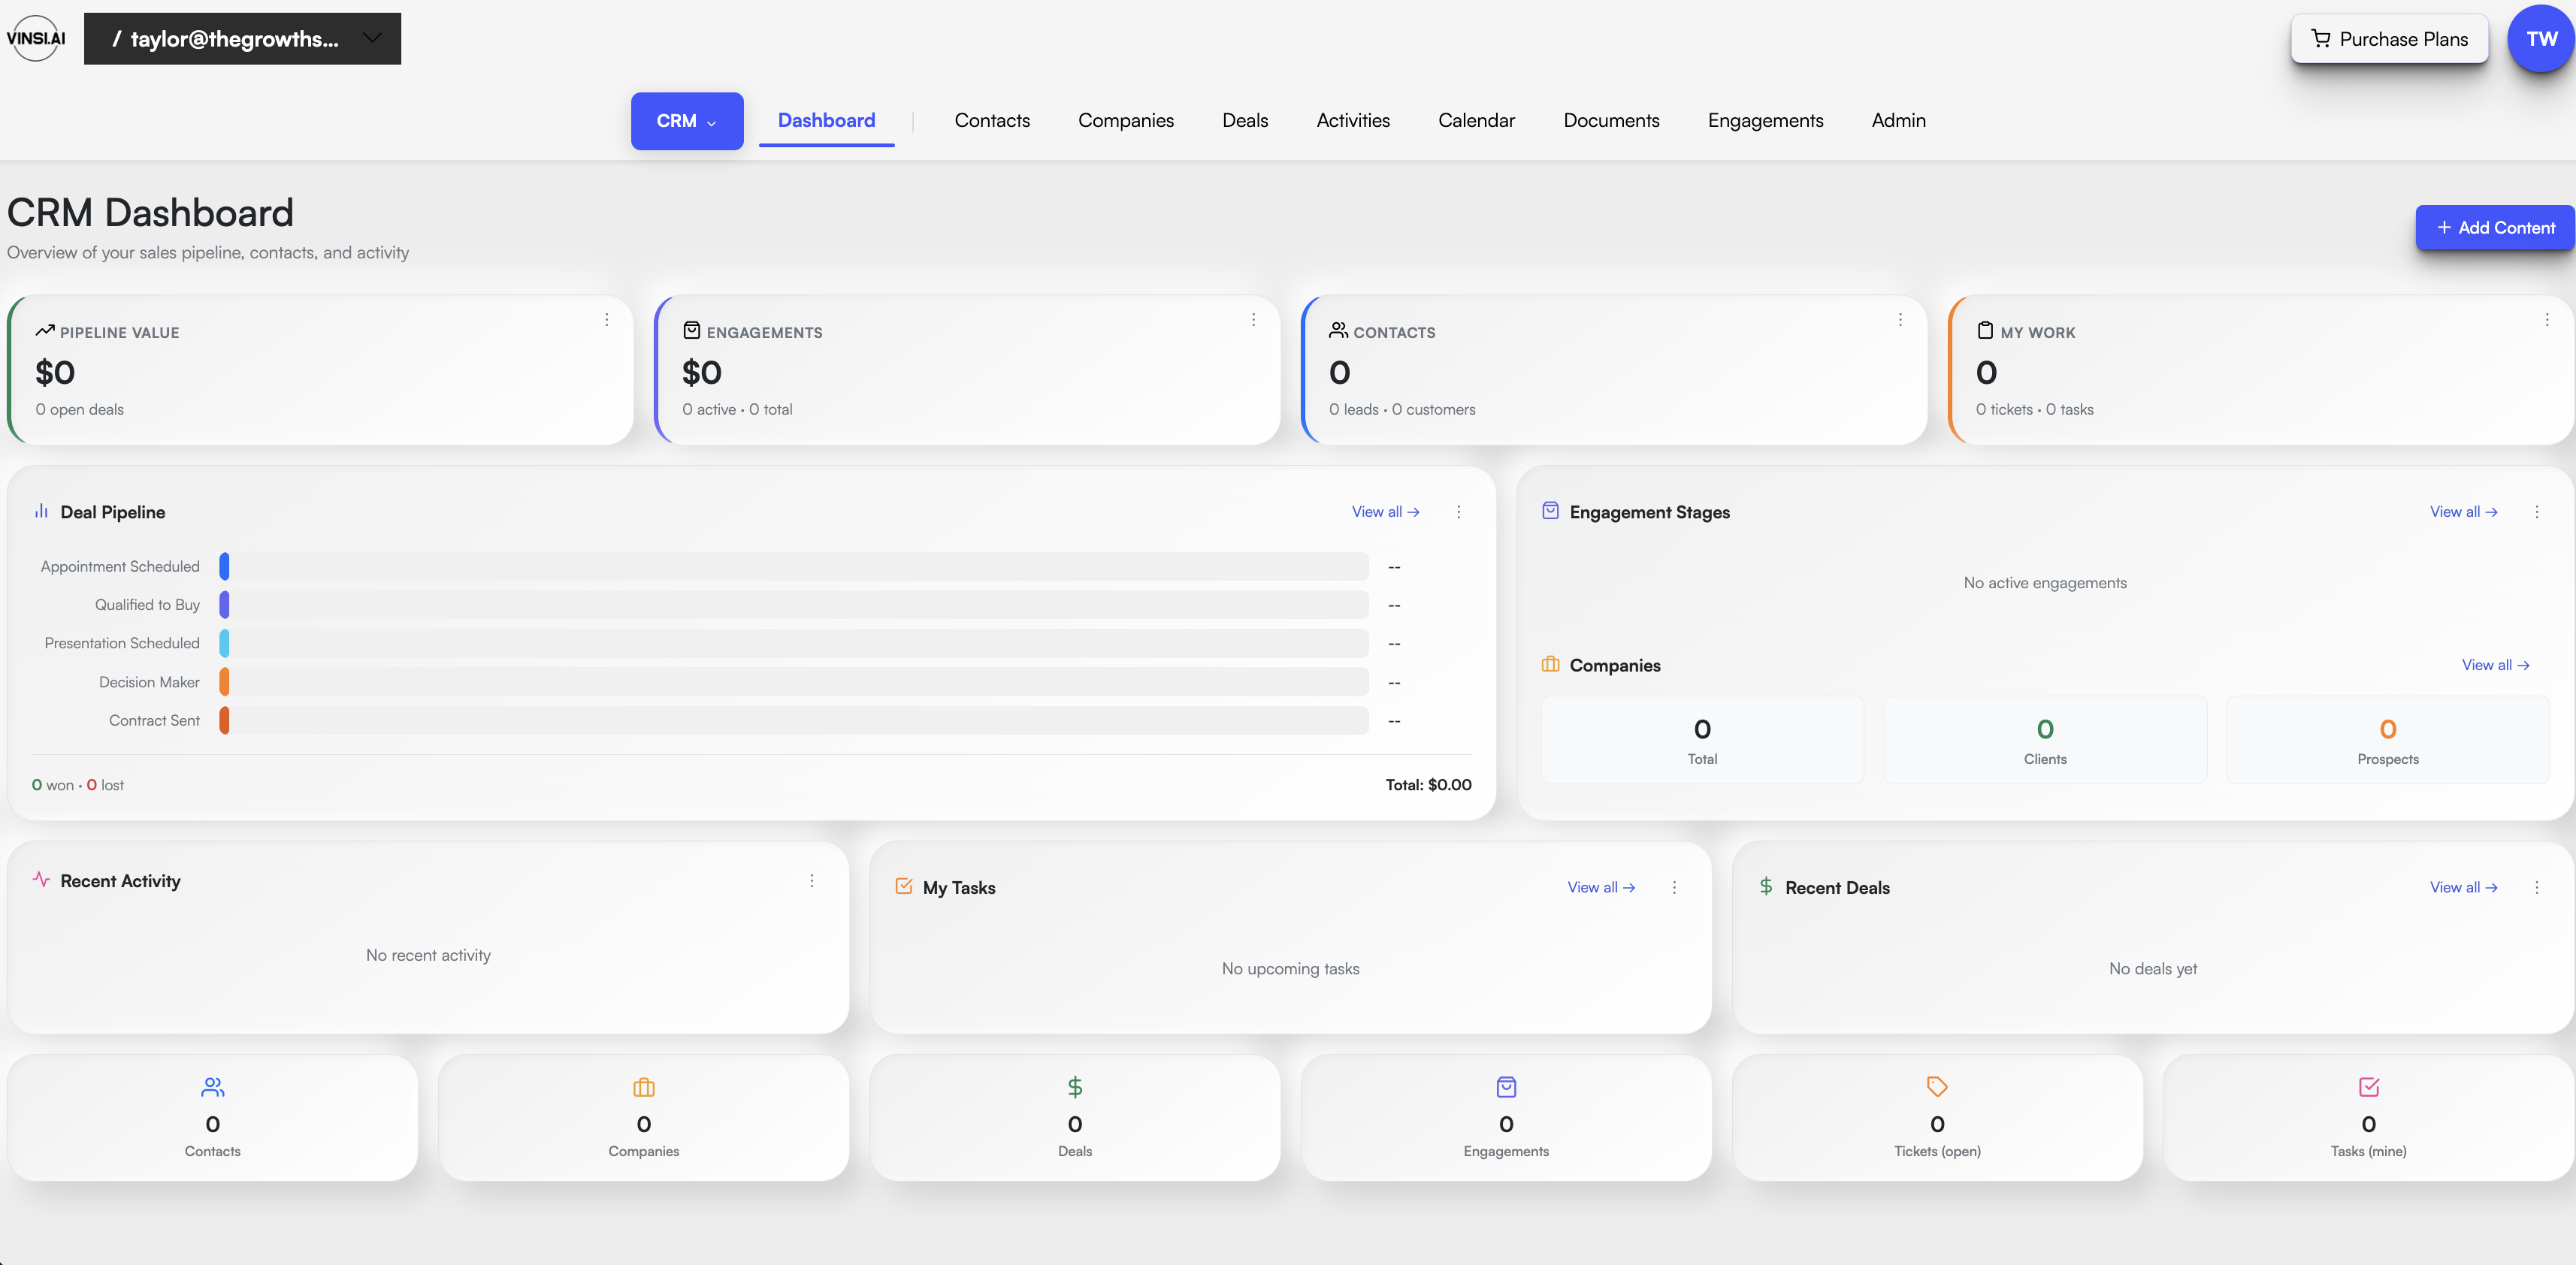
Task: Open the Contacts tab
Action: [992, 120]
